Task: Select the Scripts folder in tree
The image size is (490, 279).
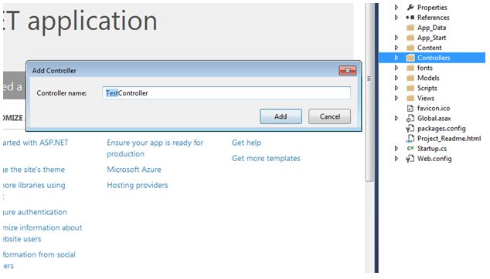Action: [427, 88]
